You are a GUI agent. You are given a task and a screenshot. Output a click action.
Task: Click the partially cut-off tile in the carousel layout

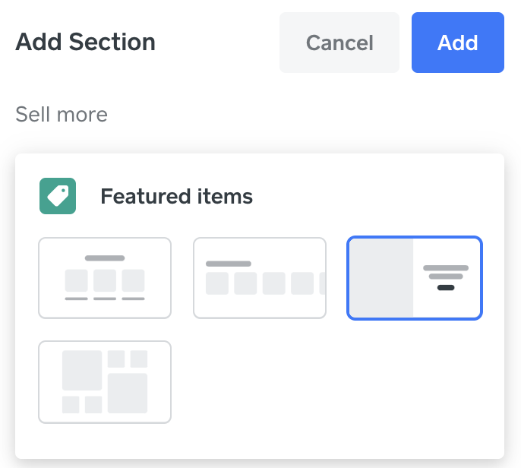click(322, 283)
